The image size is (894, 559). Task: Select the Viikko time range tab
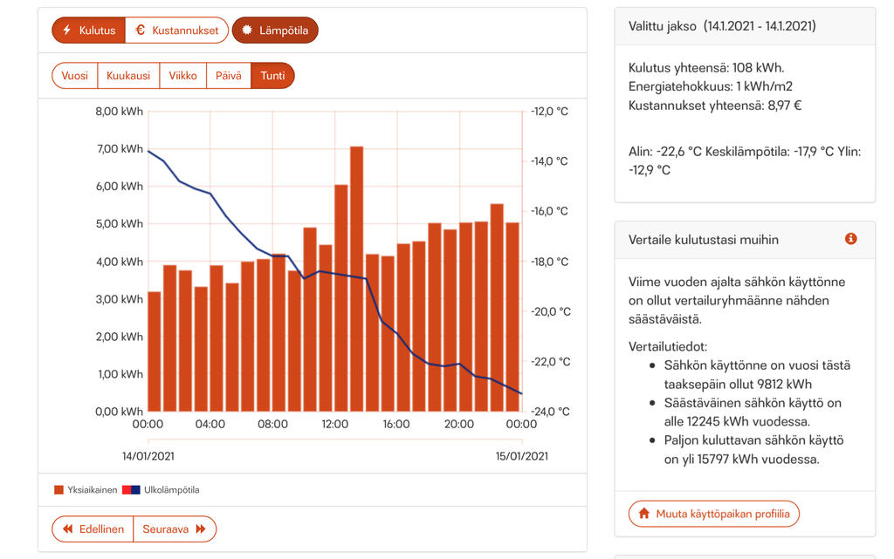tap(183, 76)
